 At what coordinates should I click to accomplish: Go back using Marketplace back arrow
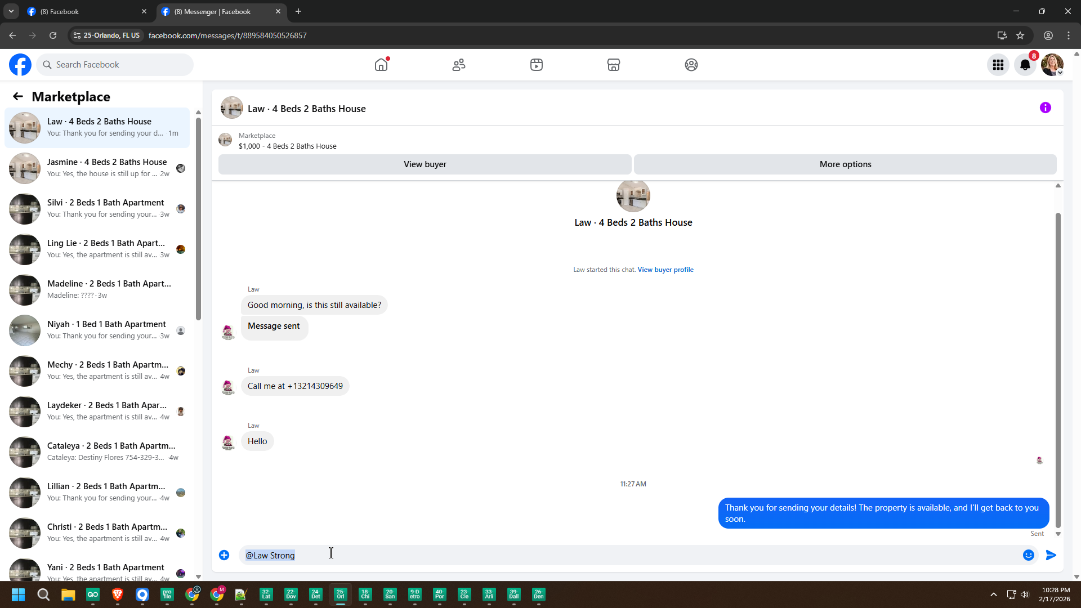click(x=18, y=96)
